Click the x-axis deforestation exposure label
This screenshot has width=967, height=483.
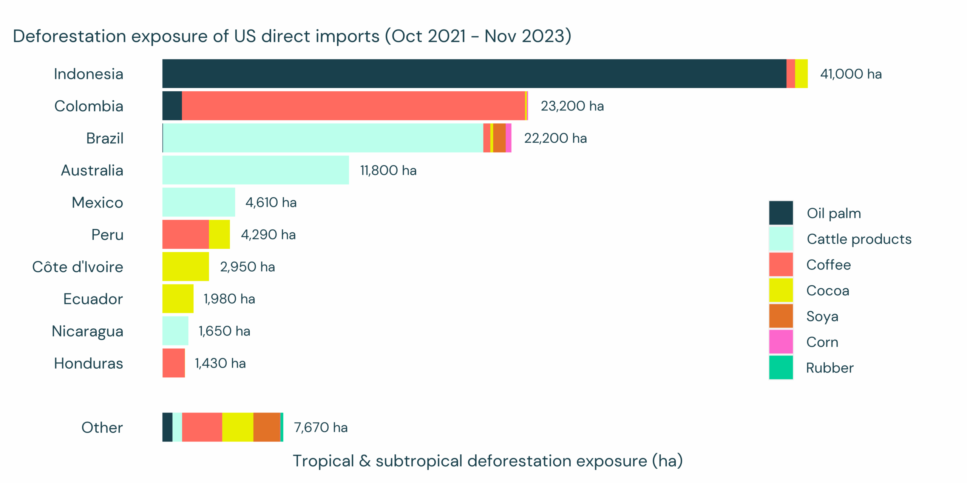[x=487, y=461]
